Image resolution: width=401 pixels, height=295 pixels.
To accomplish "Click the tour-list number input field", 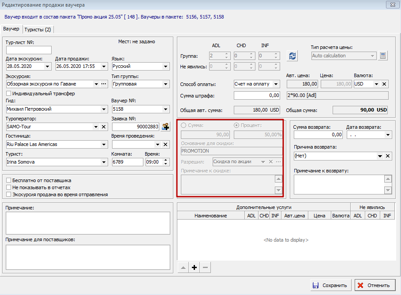I will (x=29, y=50).
